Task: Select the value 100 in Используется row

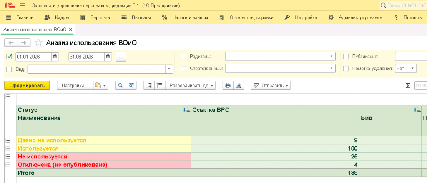Action: click(275, 148)
